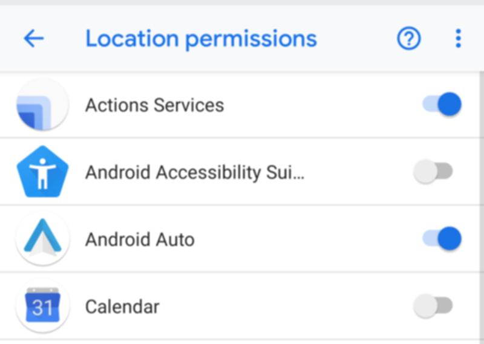Turn off Android Auto location switch
The width and height of the screenshot is (484, 344).
442,239
